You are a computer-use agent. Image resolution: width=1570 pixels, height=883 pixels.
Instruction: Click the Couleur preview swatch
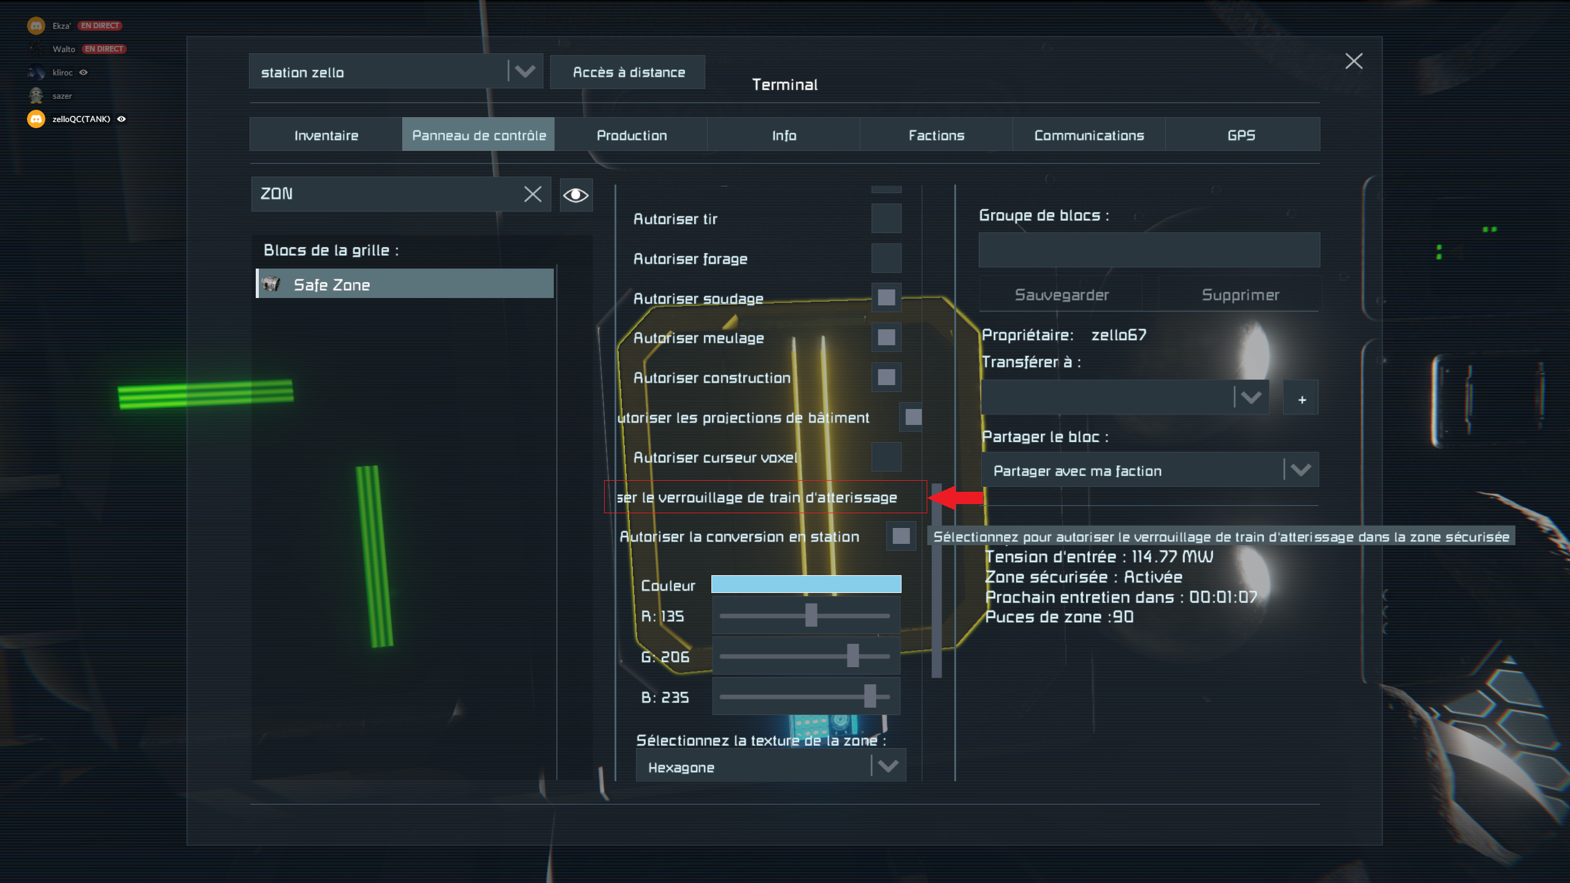point(806,584)
